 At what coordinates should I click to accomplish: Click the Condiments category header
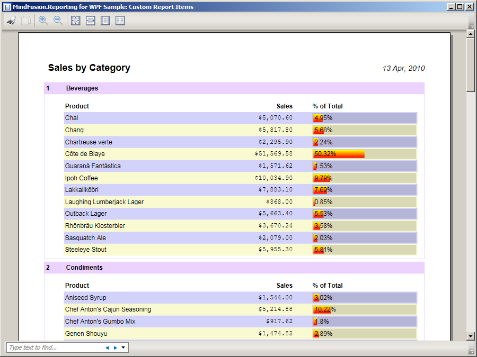[84, 268]
